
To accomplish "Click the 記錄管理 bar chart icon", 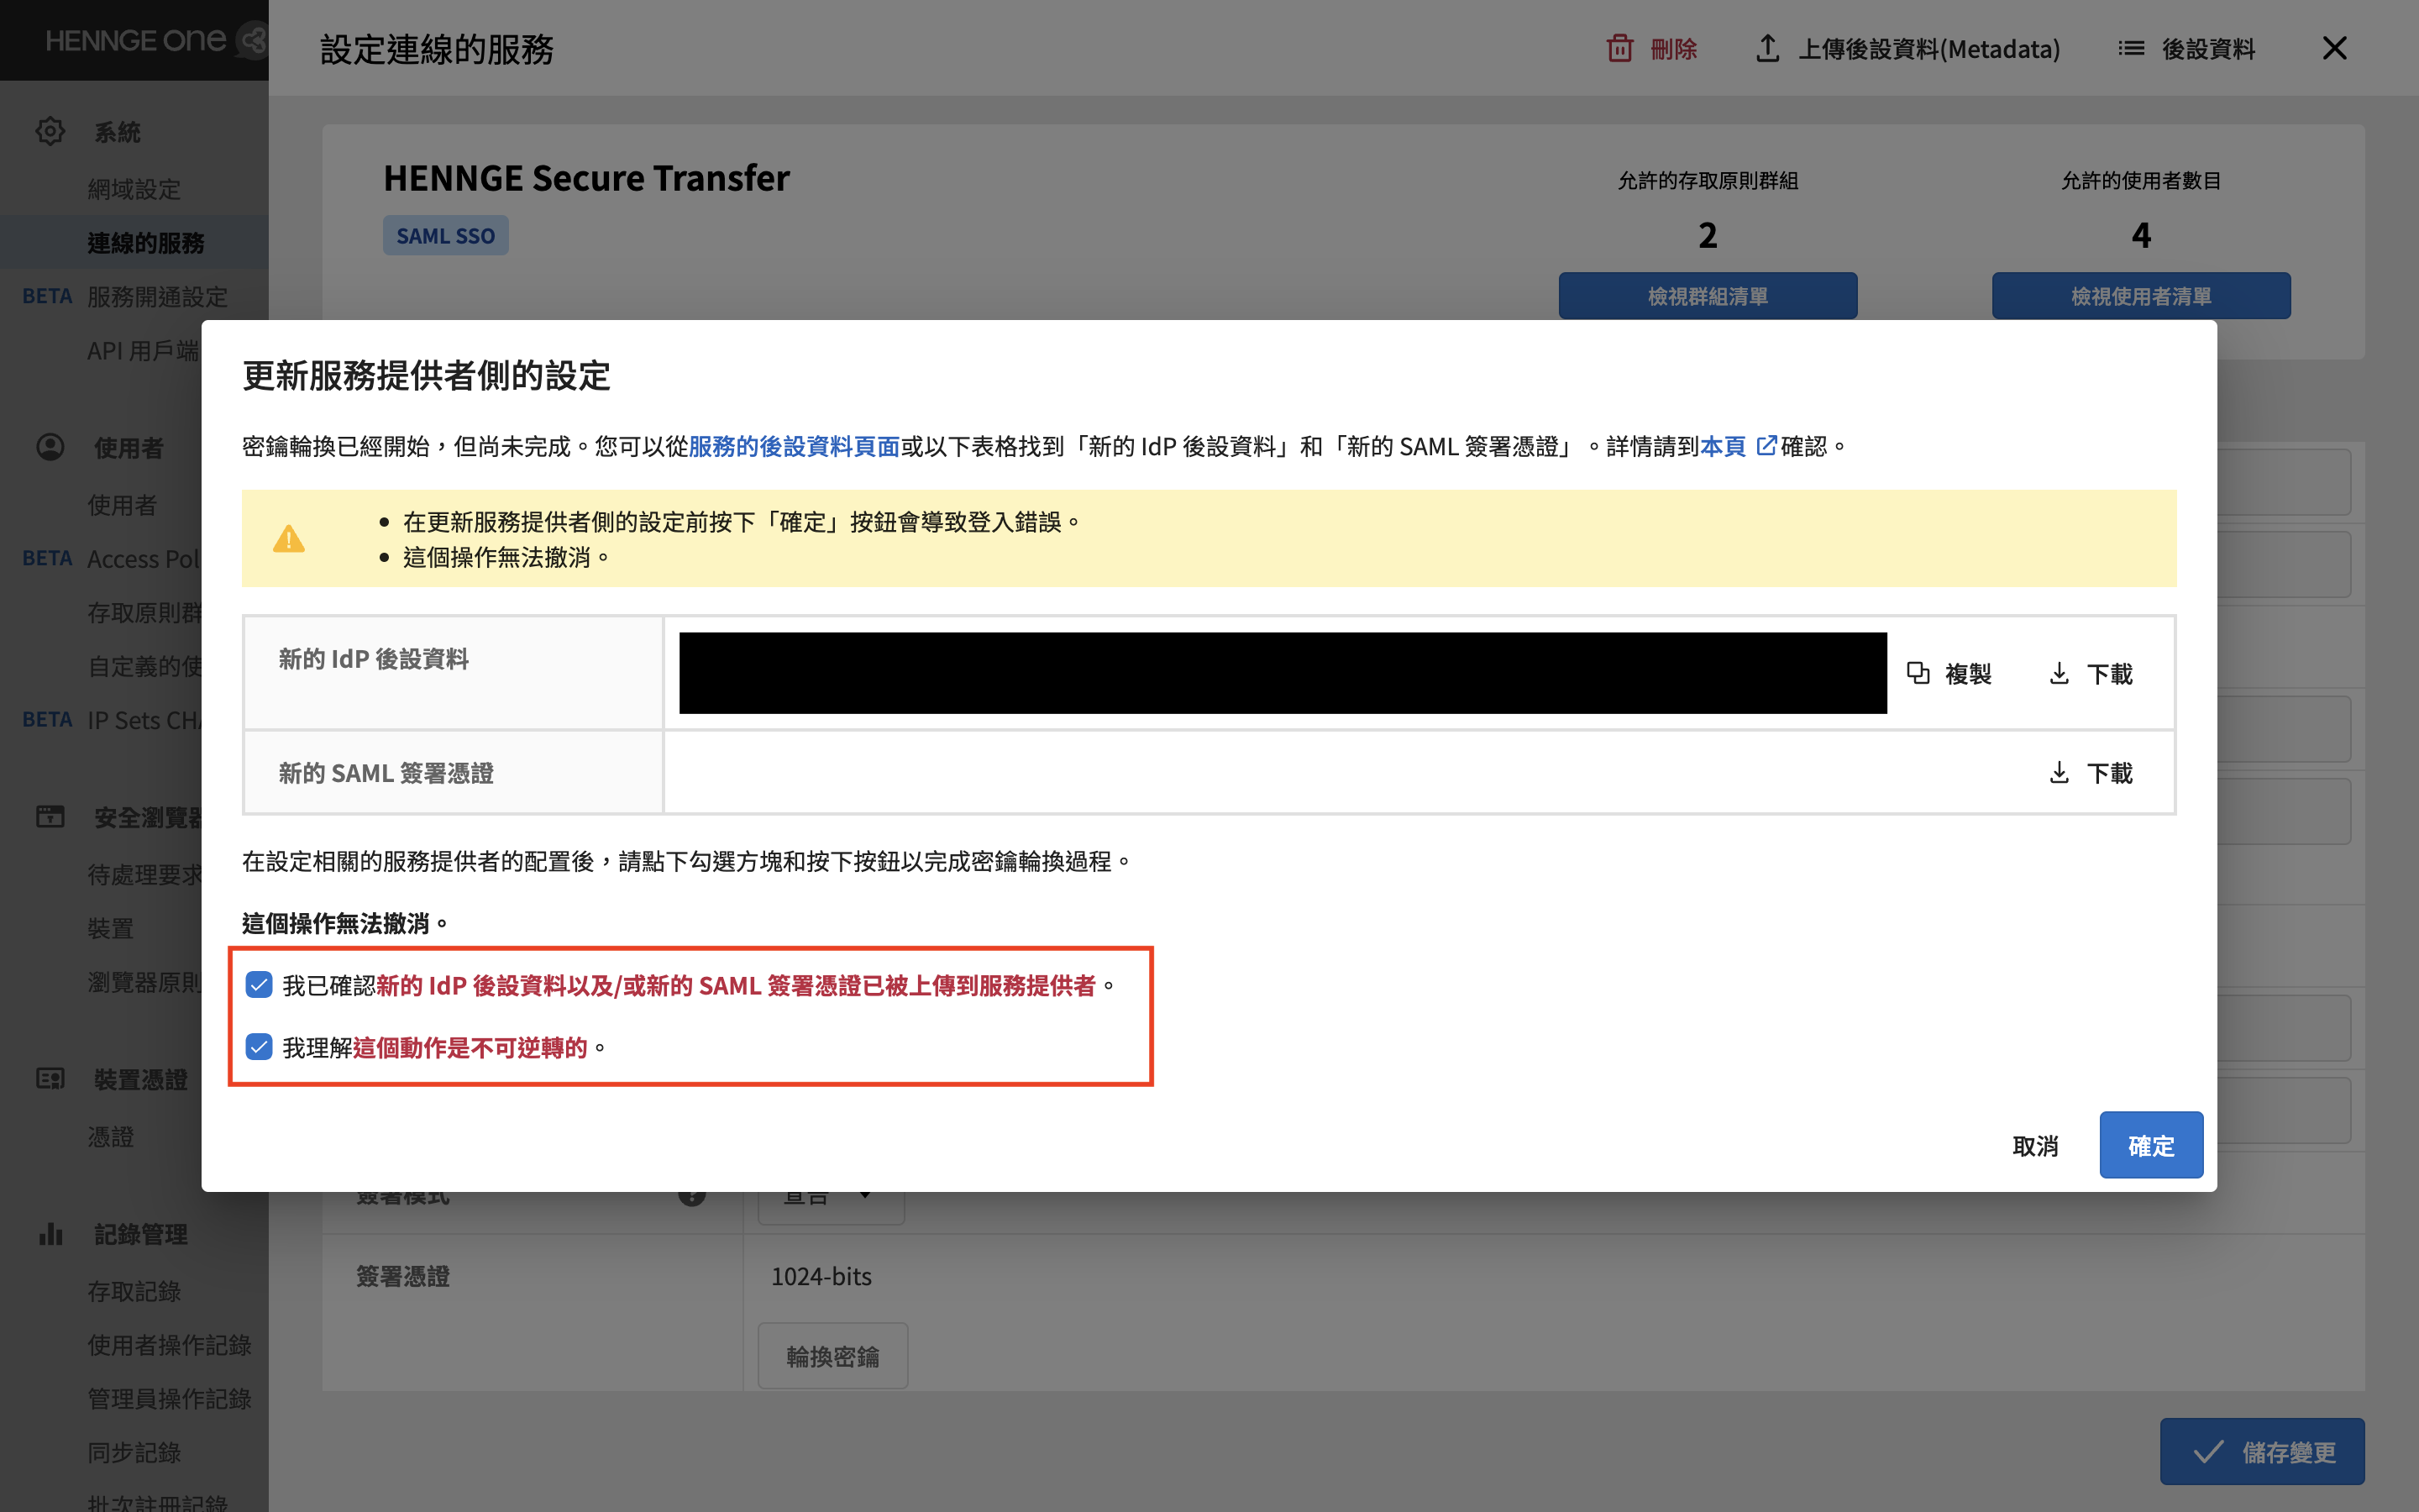I will [50, 1234].
